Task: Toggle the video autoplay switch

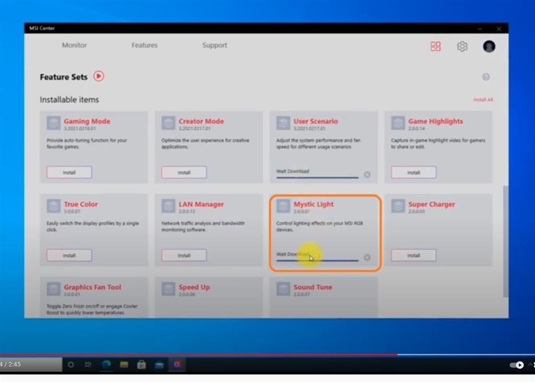Action: (517, 365)
